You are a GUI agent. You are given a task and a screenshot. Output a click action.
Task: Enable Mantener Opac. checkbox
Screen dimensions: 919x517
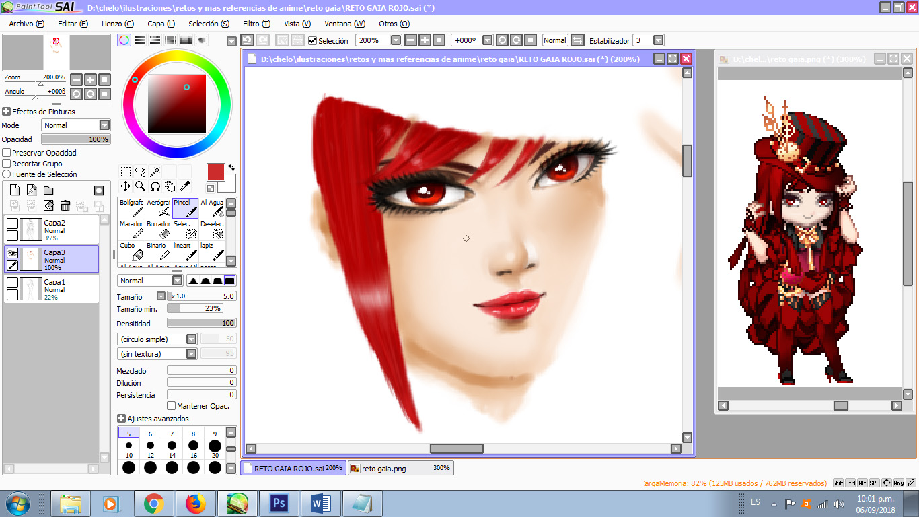coord(172,406)
